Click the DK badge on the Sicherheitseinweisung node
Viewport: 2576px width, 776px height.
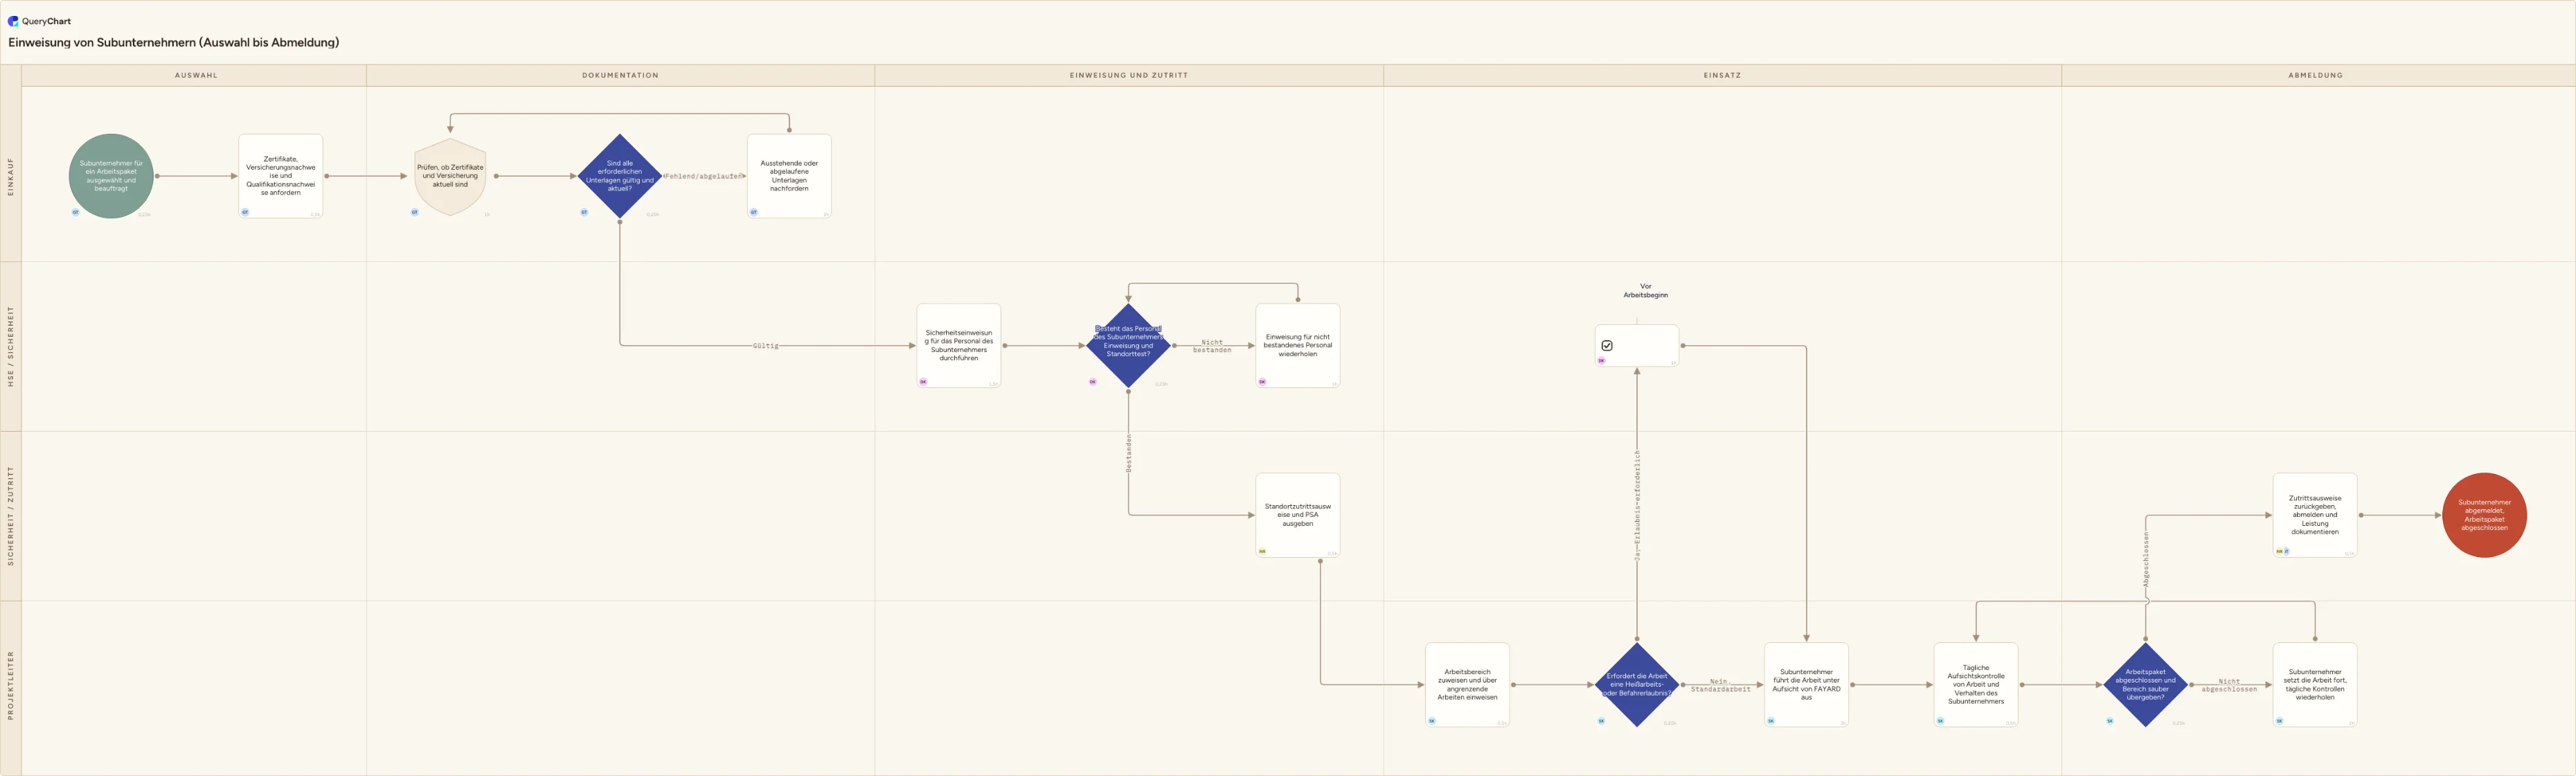tap(923, 381)
